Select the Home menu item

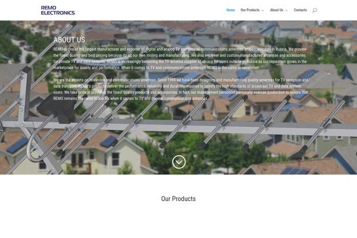(230, 10)
